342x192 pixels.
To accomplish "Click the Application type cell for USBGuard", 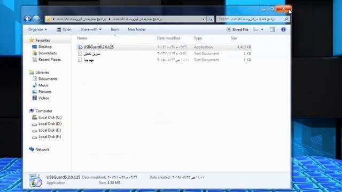I will pos(203,47).
